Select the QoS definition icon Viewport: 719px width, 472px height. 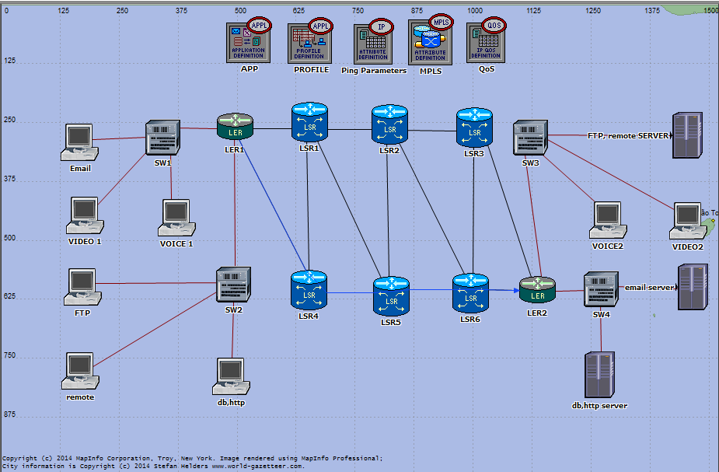click(x=485, y=43)
